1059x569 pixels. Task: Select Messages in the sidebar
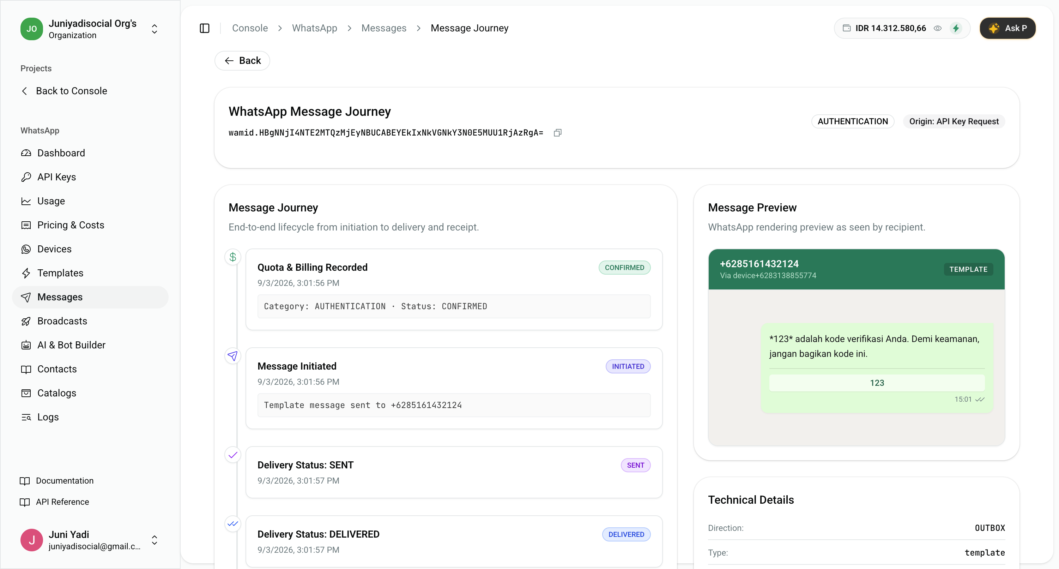tap(90, 297)
